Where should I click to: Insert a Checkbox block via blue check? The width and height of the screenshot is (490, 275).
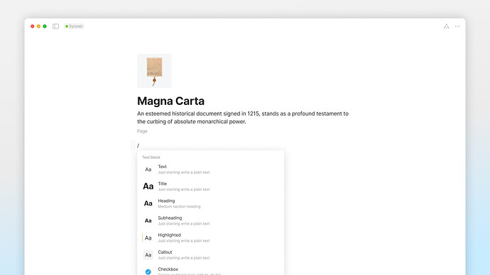point(148,271)
